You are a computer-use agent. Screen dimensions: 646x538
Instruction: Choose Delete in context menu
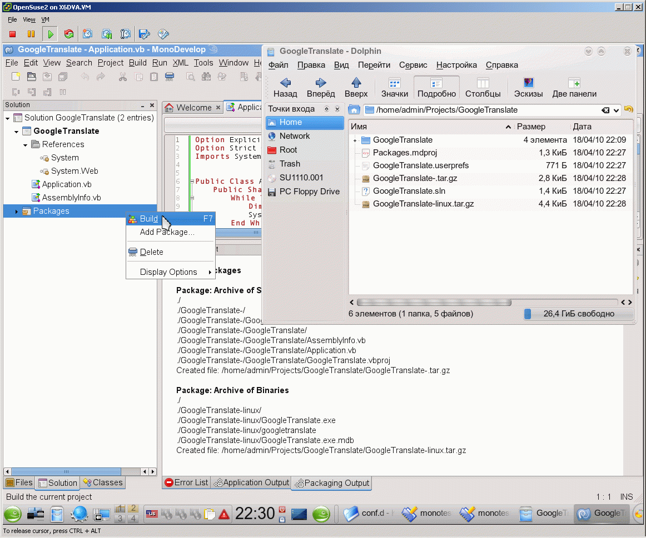pos(171,252)
